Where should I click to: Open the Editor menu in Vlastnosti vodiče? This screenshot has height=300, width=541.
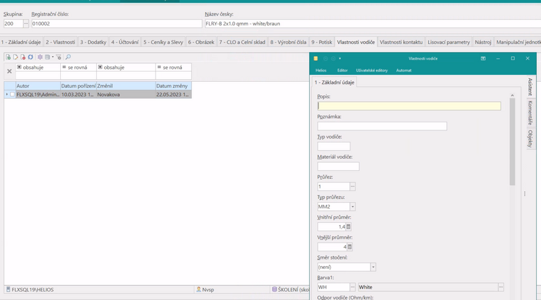click(x=343, y=70)
